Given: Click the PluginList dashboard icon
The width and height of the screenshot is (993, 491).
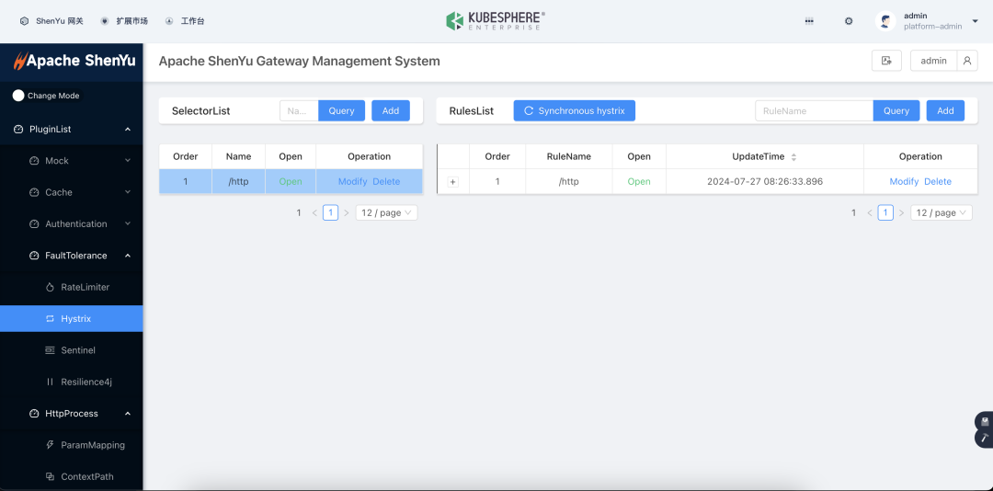Looking at the screenshot, I should tap(18, 130).
